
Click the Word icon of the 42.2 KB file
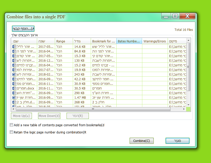pos(14,79)
